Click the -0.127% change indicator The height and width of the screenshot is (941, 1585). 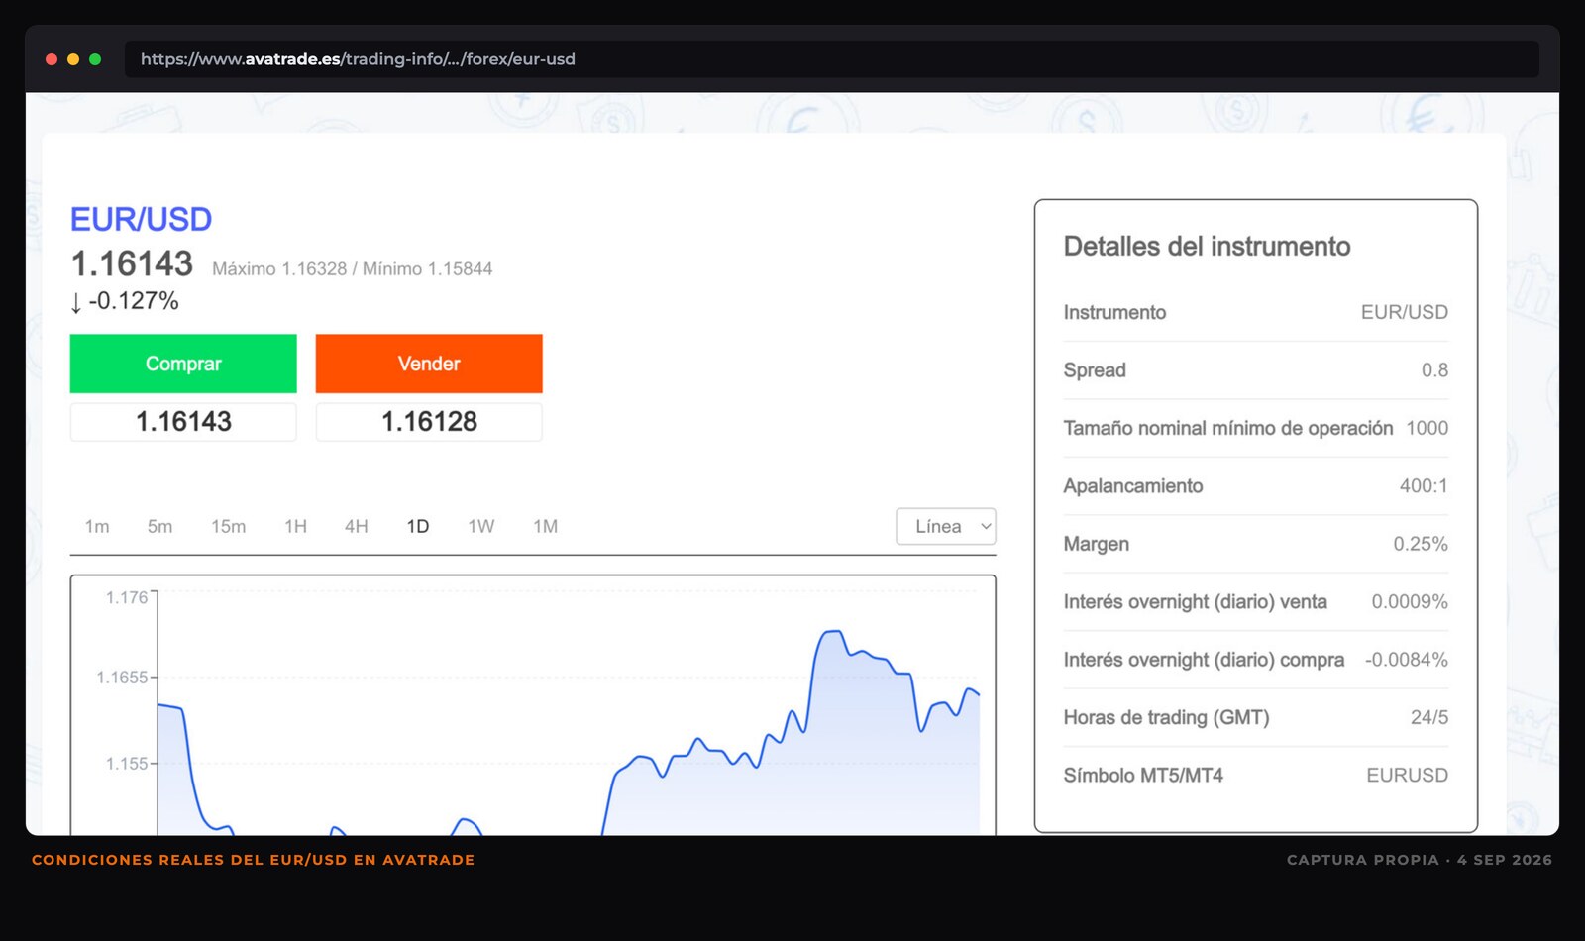tap(125, 301)
